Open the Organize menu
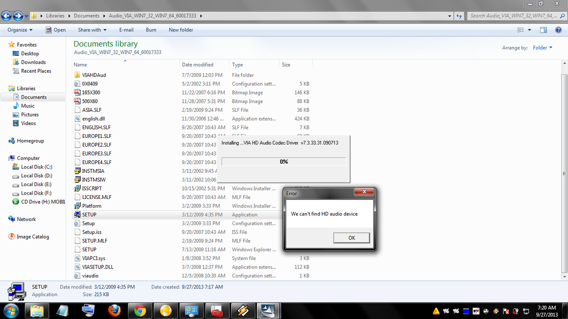 [20, 30]
